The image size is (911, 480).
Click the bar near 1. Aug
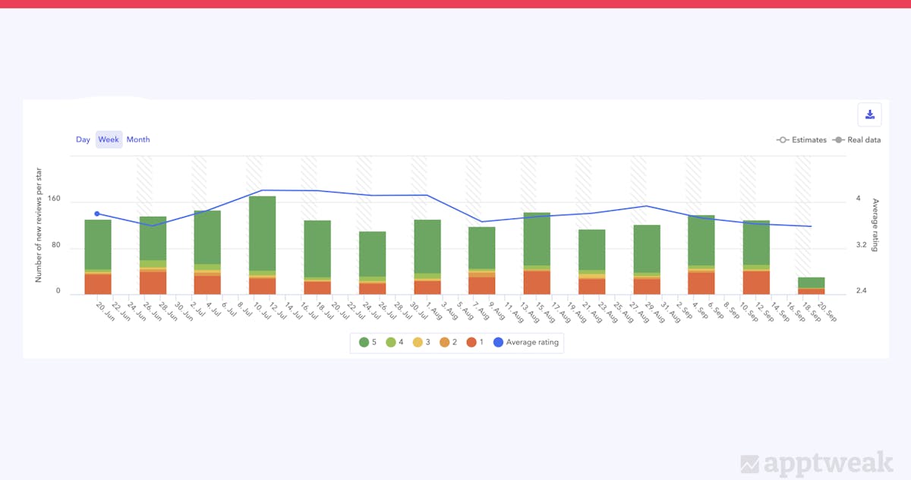(x=427, y=246)
